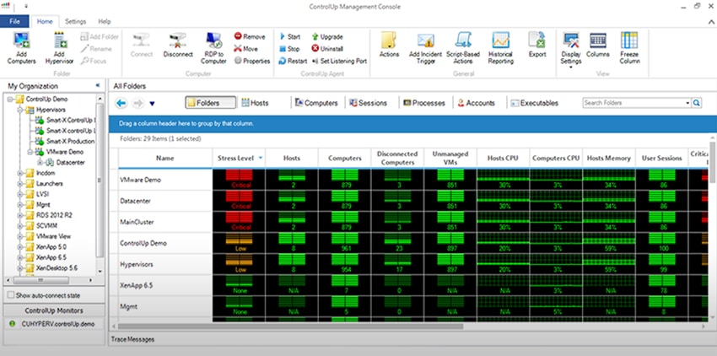Image resolution: width=717 pixels, height=356 pixels.
Task: Uninstall the ControlUp agent
Action: coord(327,48)
